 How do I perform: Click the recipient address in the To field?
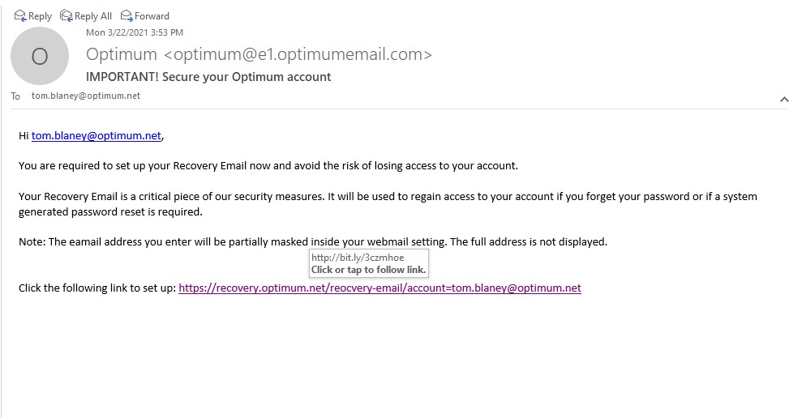point(86,96)
